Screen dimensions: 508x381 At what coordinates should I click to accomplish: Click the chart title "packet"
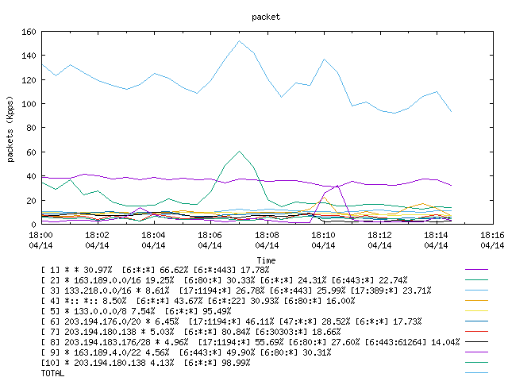pyautogui.click(x=266, y=17)
